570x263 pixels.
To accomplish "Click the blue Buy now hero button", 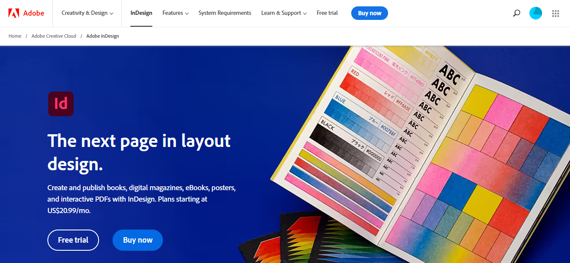I will (138, 240).
